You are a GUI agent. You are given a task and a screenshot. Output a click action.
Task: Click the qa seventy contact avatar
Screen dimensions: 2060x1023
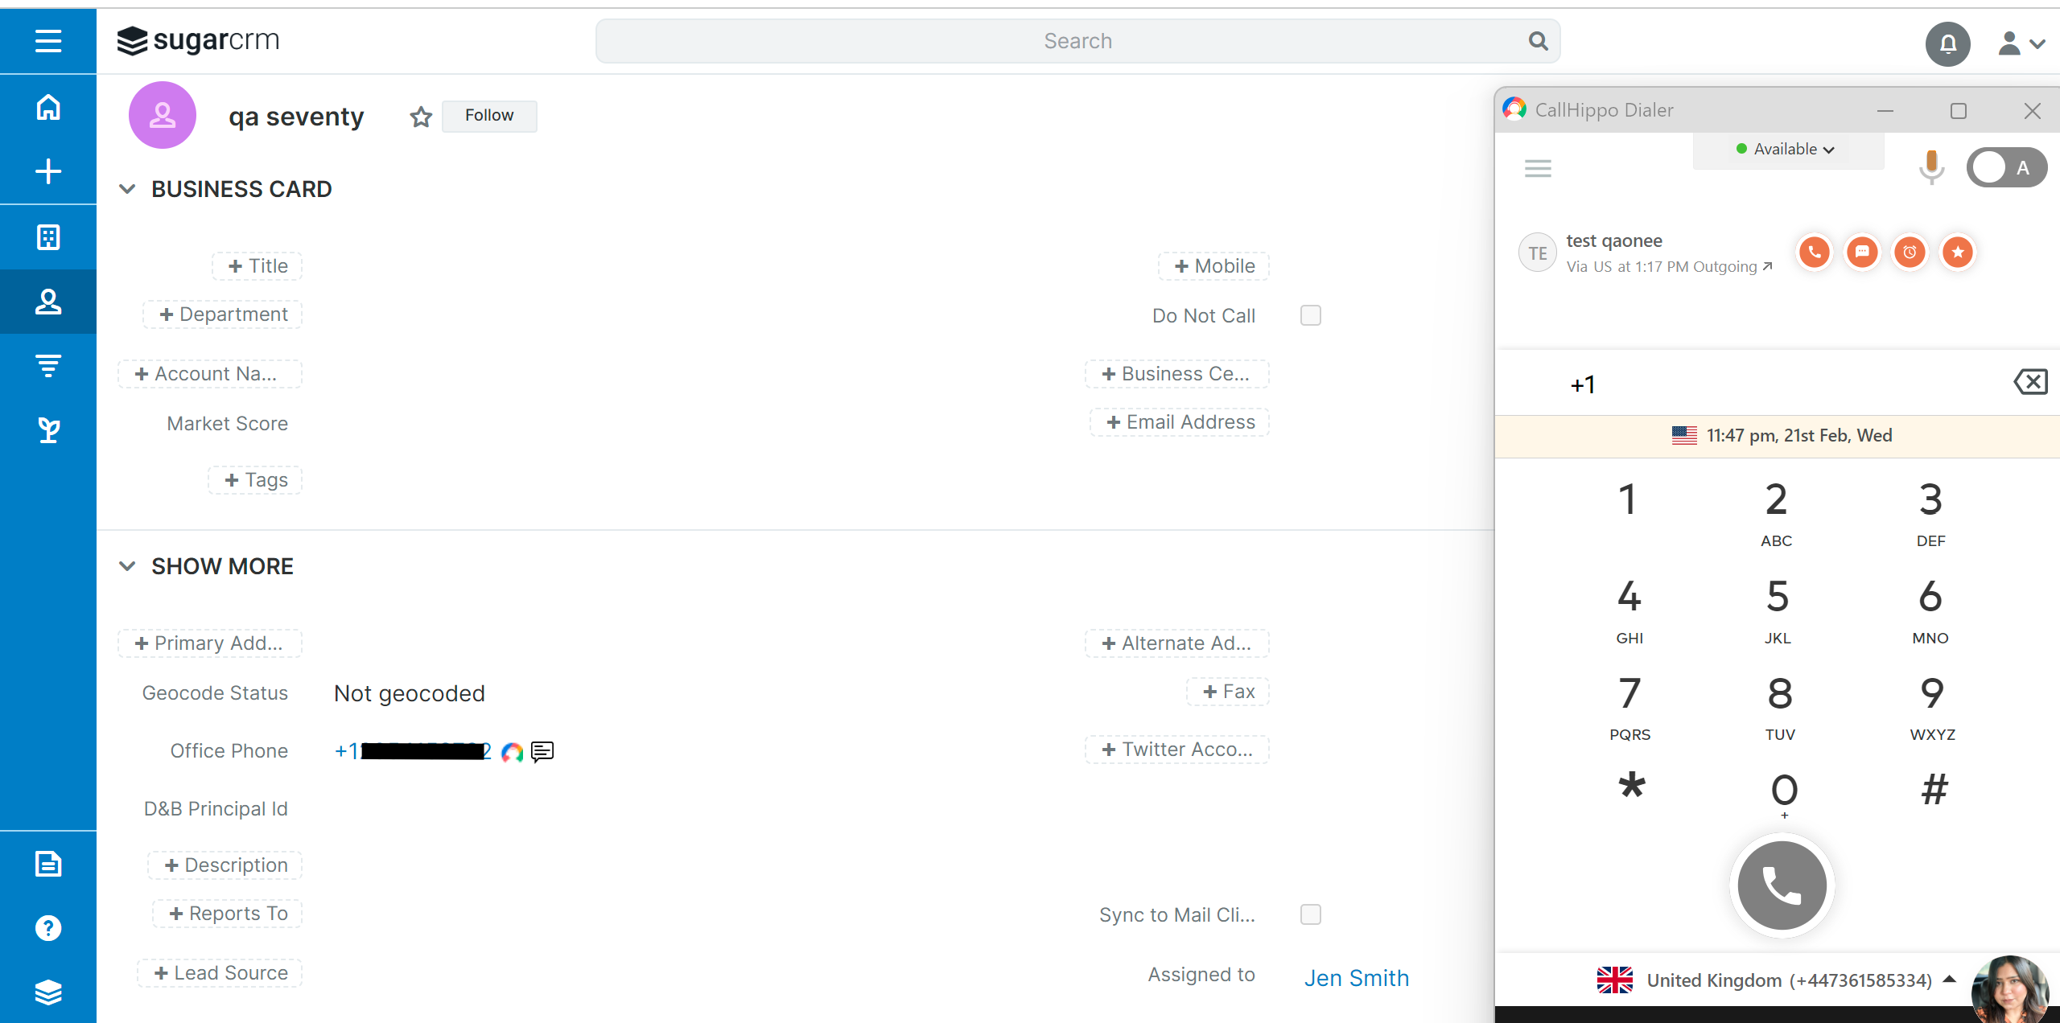[x=163, y=115]
